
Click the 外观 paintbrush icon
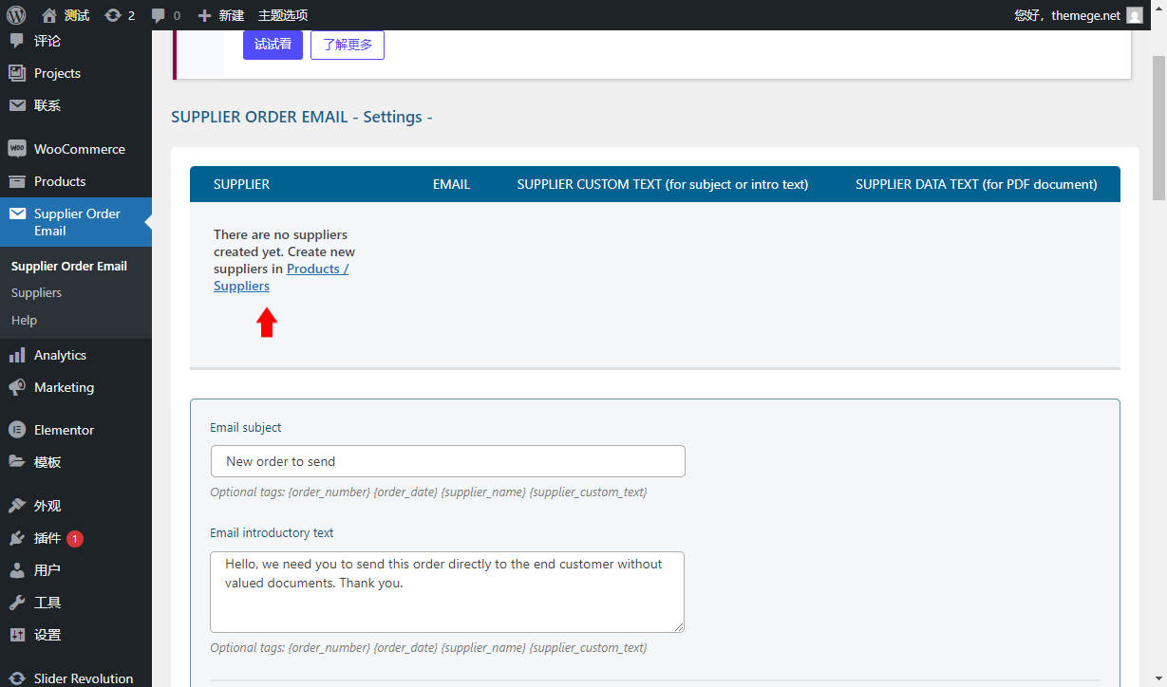tap(16, 506)
